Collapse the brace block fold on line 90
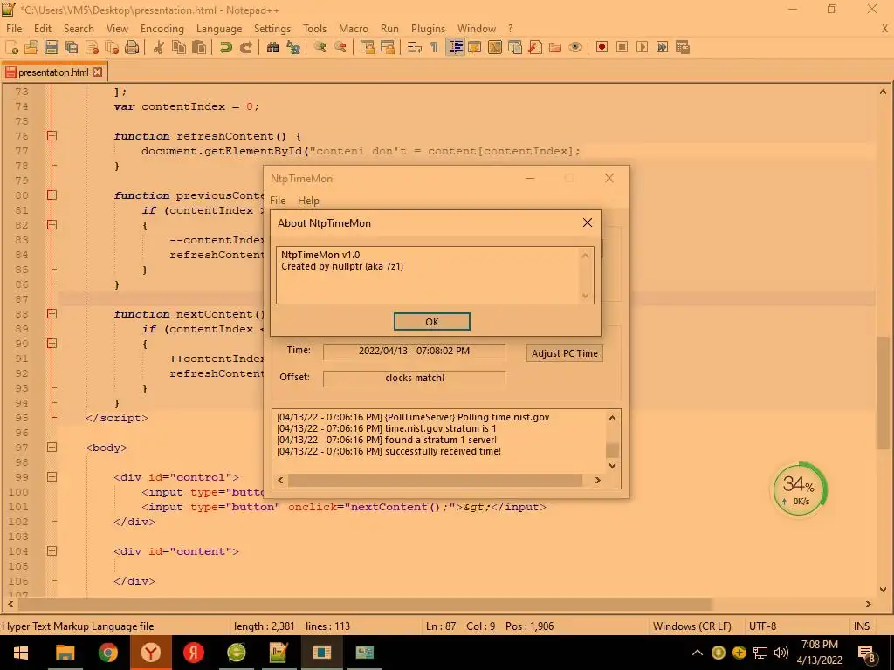This screenshot has height=670, width=894. coord(52,343)
